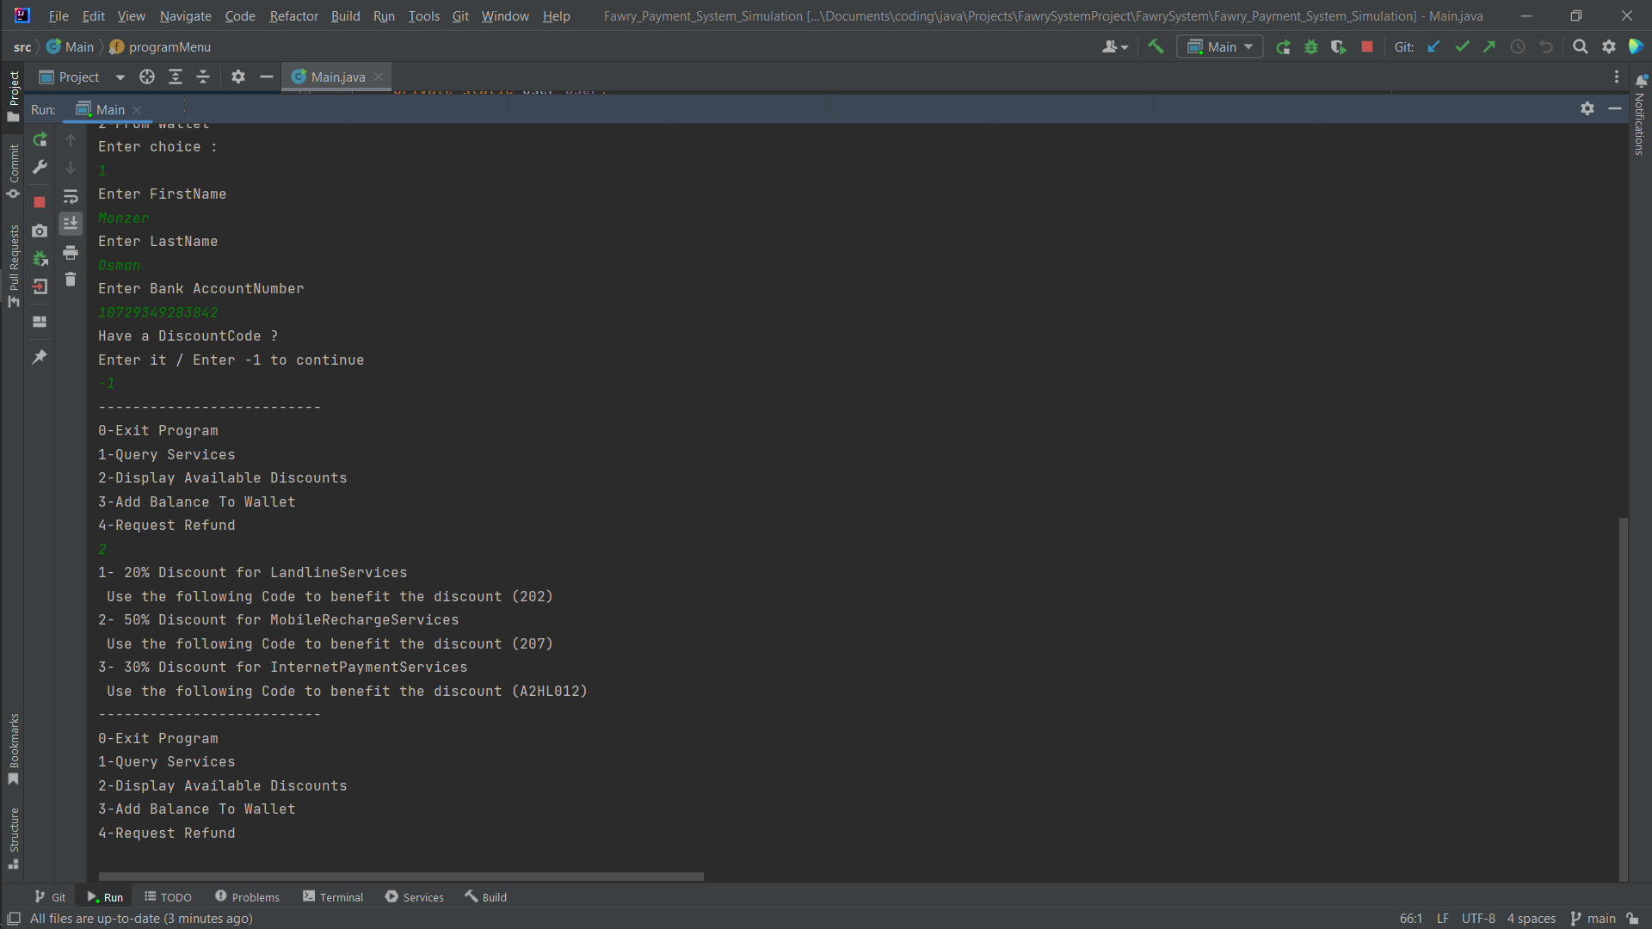
Task: Commit changes using the green checkmark
Action: pyautogui.click(x=1462, y=46)
